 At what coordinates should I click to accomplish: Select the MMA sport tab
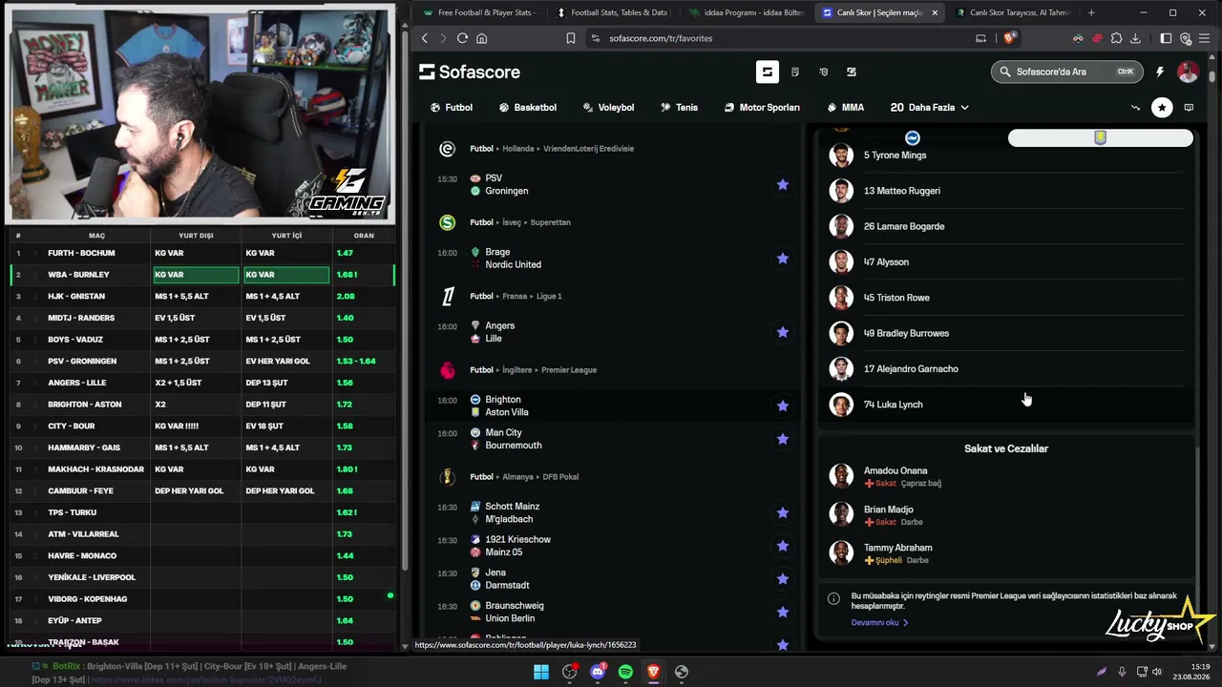click(845, 108)
